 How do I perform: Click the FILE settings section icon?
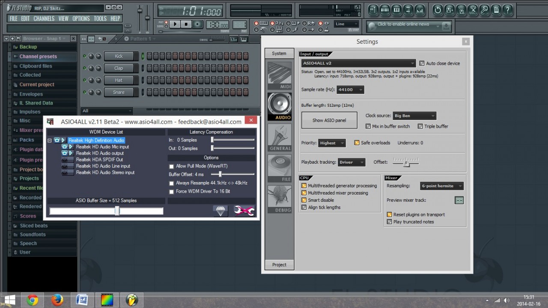[280, 168]
